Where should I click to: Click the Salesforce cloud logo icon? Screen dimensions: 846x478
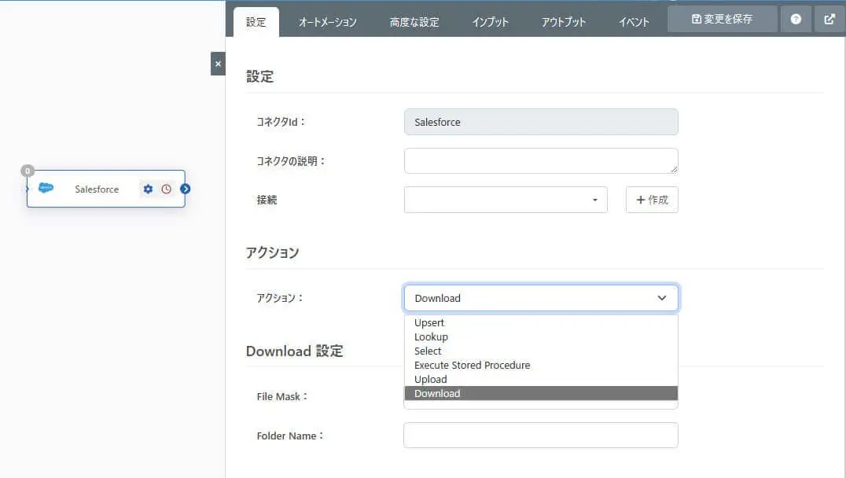coord(46,189)
